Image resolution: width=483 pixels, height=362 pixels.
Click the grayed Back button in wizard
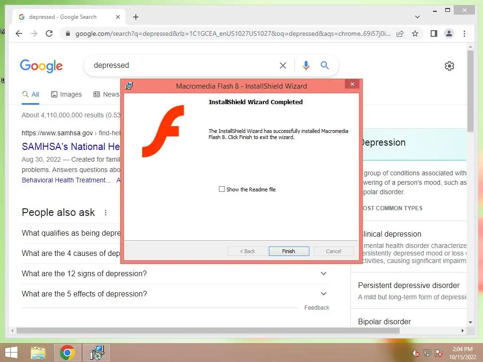[247, 251]
